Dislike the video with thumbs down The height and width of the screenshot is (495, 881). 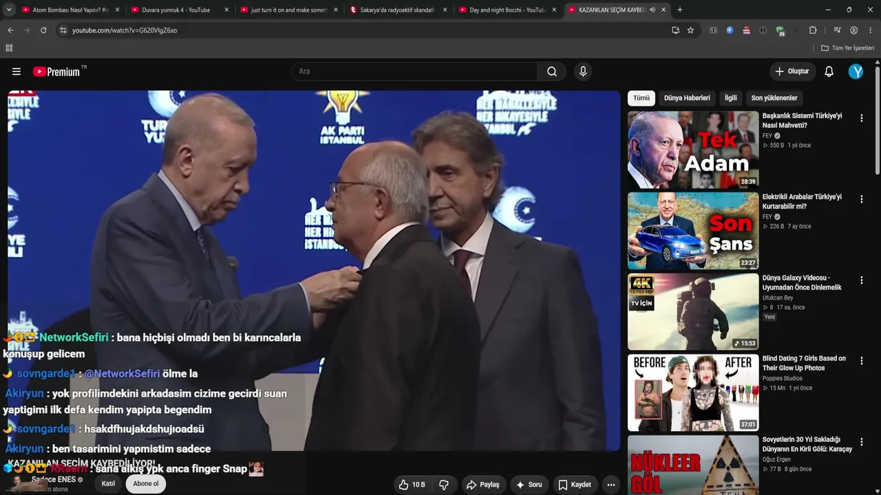pos(444,485)
